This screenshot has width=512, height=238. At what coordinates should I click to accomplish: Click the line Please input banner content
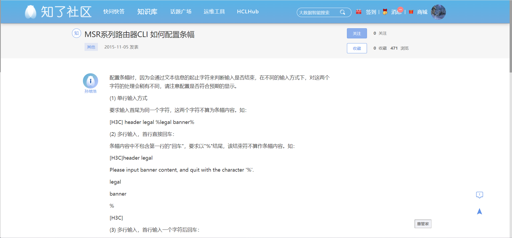[182, 170]
